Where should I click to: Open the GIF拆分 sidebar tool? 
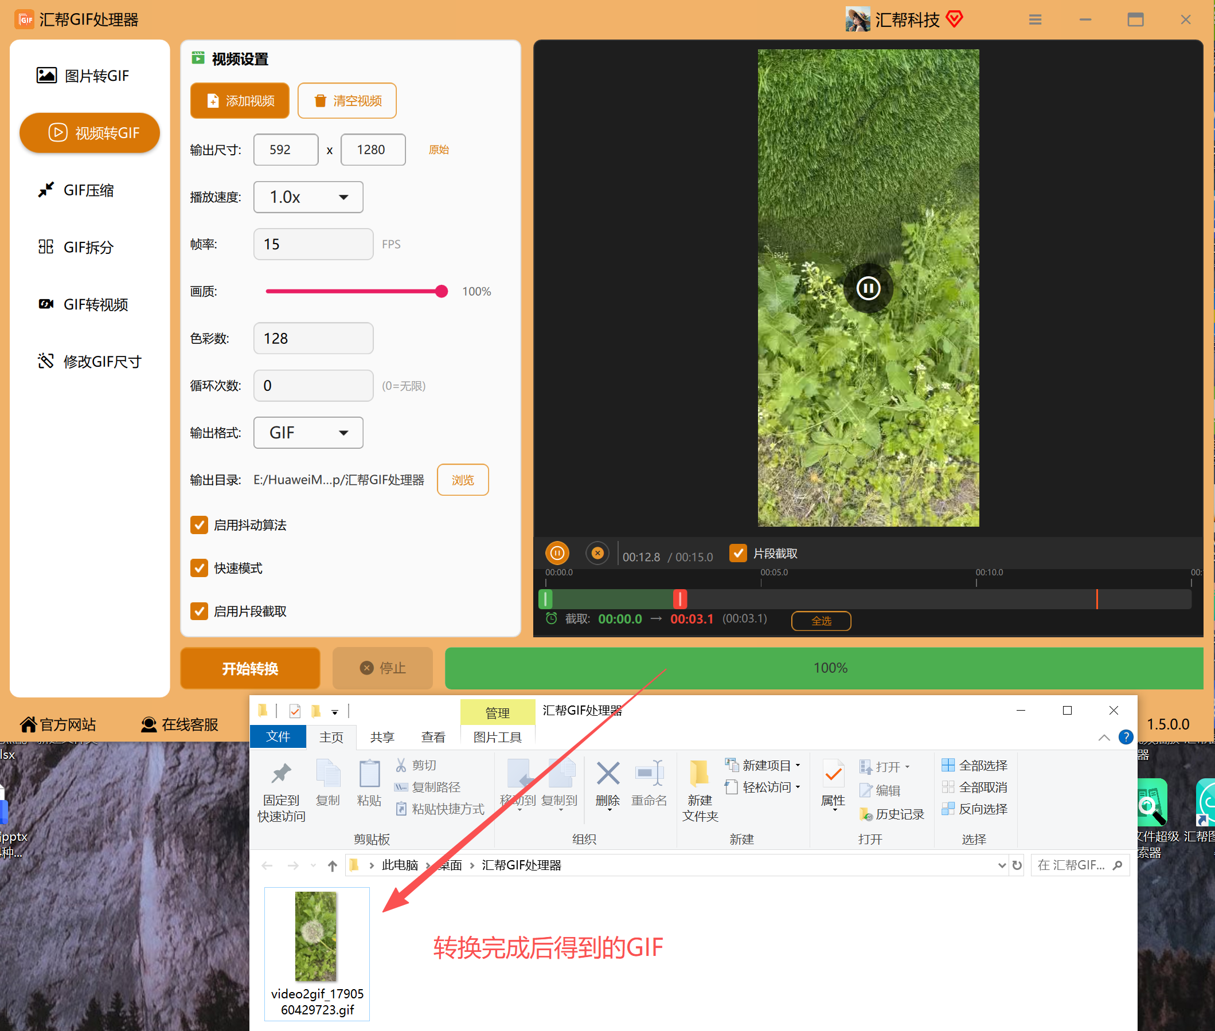tap(76, 247)
